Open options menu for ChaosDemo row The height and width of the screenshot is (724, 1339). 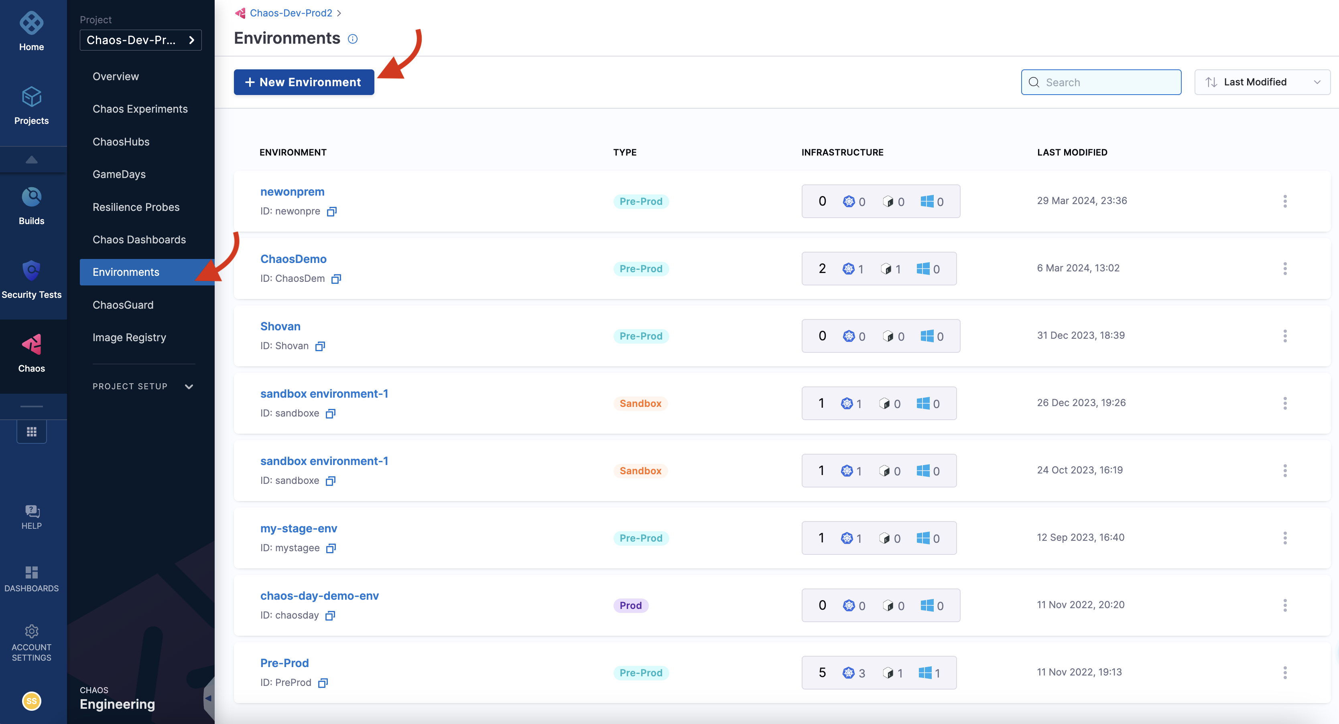1284,269
